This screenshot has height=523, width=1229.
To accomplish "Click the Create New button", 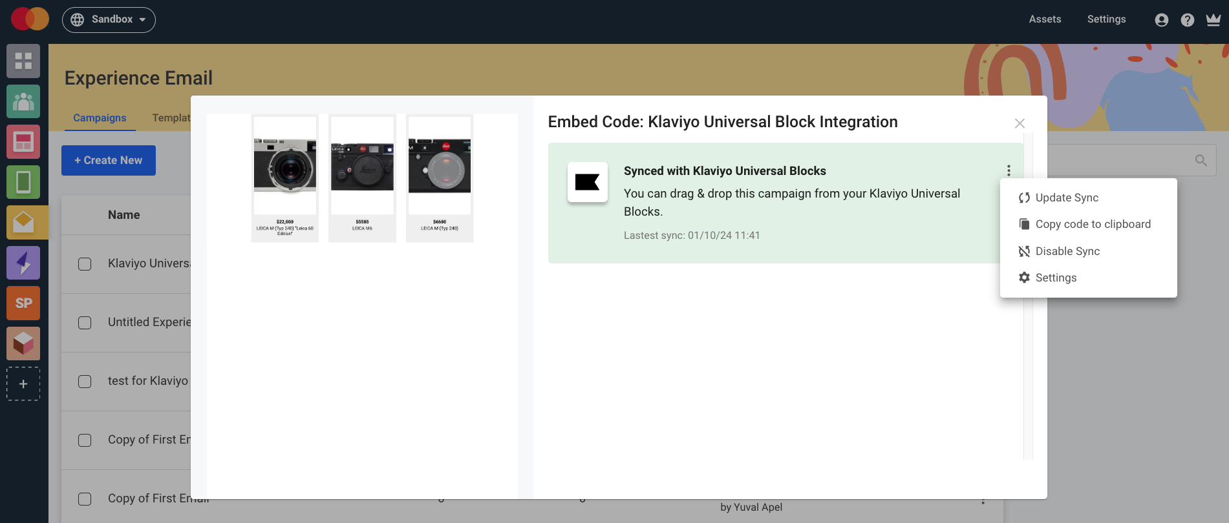I will coord(109,160).
